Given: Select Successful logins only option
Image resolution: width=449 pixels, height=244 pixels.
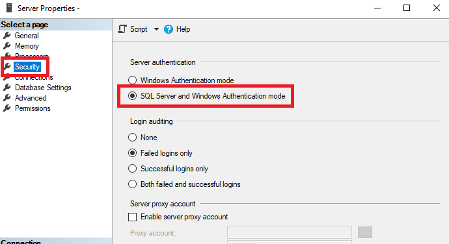Looking at the screenshot, I should pos(132,169).
